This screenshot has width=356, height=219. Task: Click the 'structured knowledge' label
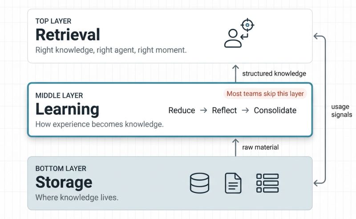coord(274,73)
